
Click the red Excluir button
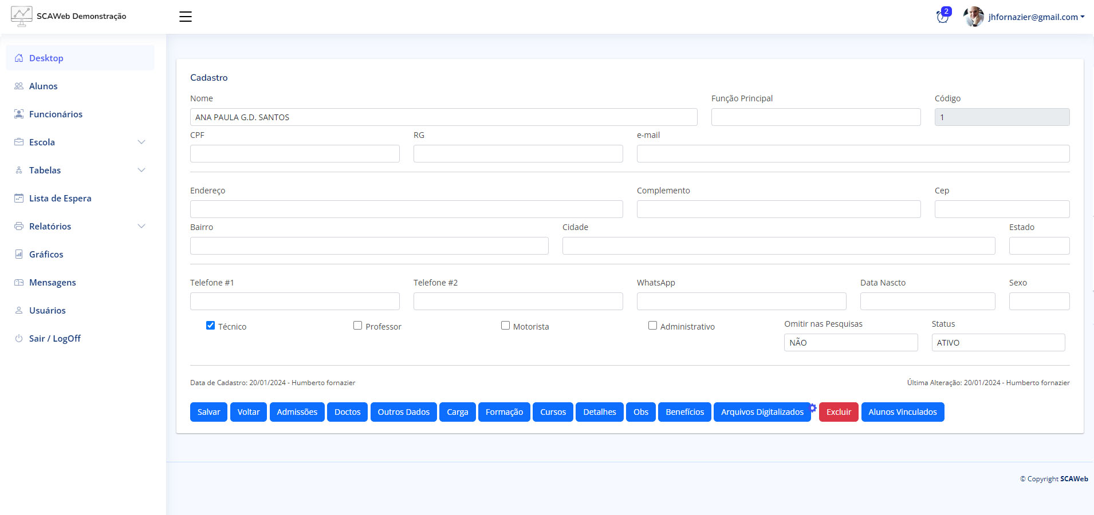coord(838,412)
